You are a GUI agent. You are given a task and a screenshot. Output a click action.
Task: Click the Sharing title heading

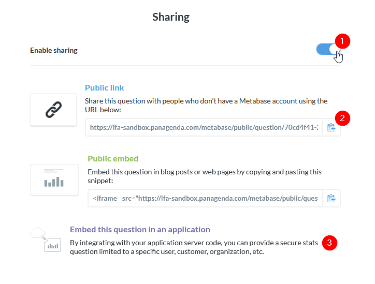[x=171, y=17]
